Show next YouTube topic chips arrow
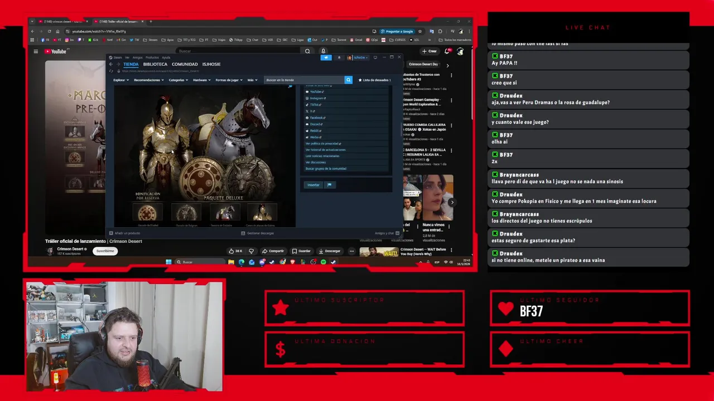Viewport: 714px width, 401px height. click(447, 65)
